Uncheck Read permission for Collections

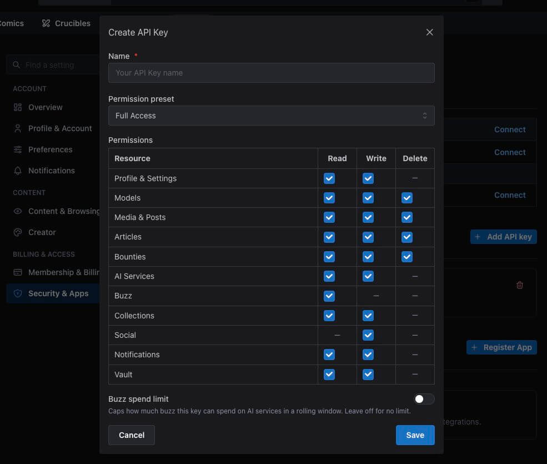(329, 316)
